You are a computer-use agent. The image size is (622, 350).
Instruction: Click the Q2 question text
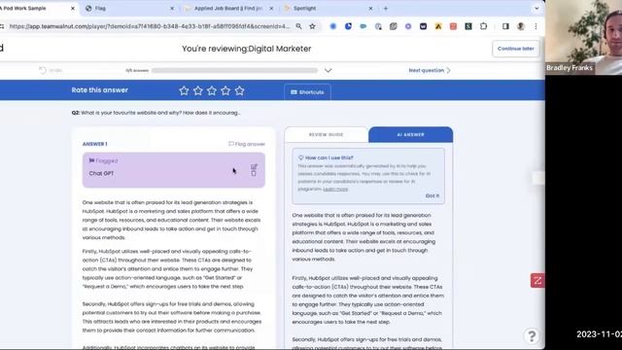155,113
